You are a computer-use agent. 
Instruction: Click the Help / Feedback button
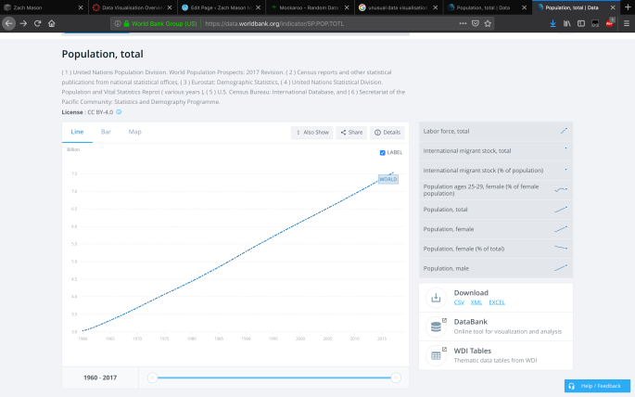(x=597, y=386)
